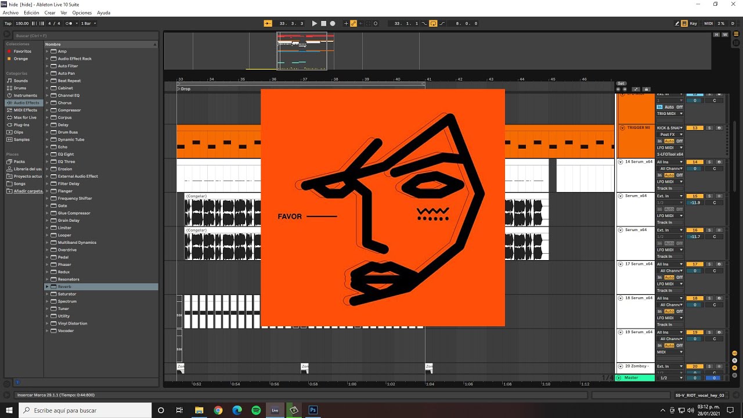Select Clips category in browser
Screen dimensions: 743x418
tap(19, 132)
